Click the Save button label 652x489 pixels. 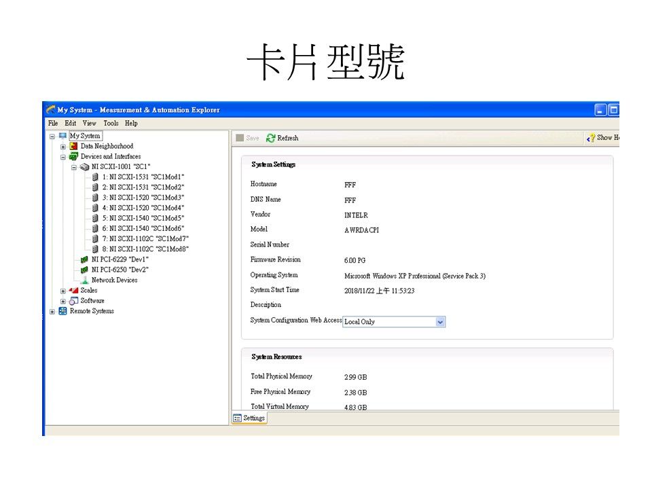pyautogui.click(x=253, y=138)
